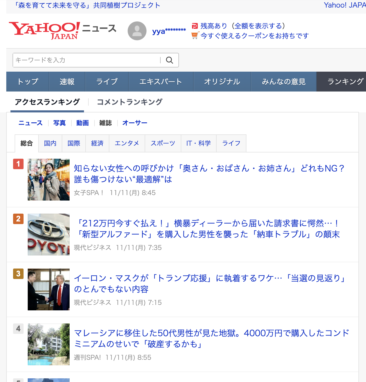Image resolution: width=366 pixels, height=382 pixels.
Task: Click the PayPay balance icon
Action: coord(195,26)
